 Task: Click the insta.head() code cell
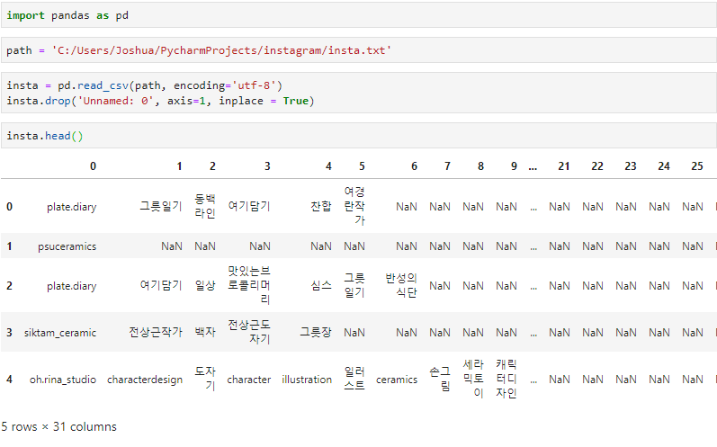(x=359, y=136)
